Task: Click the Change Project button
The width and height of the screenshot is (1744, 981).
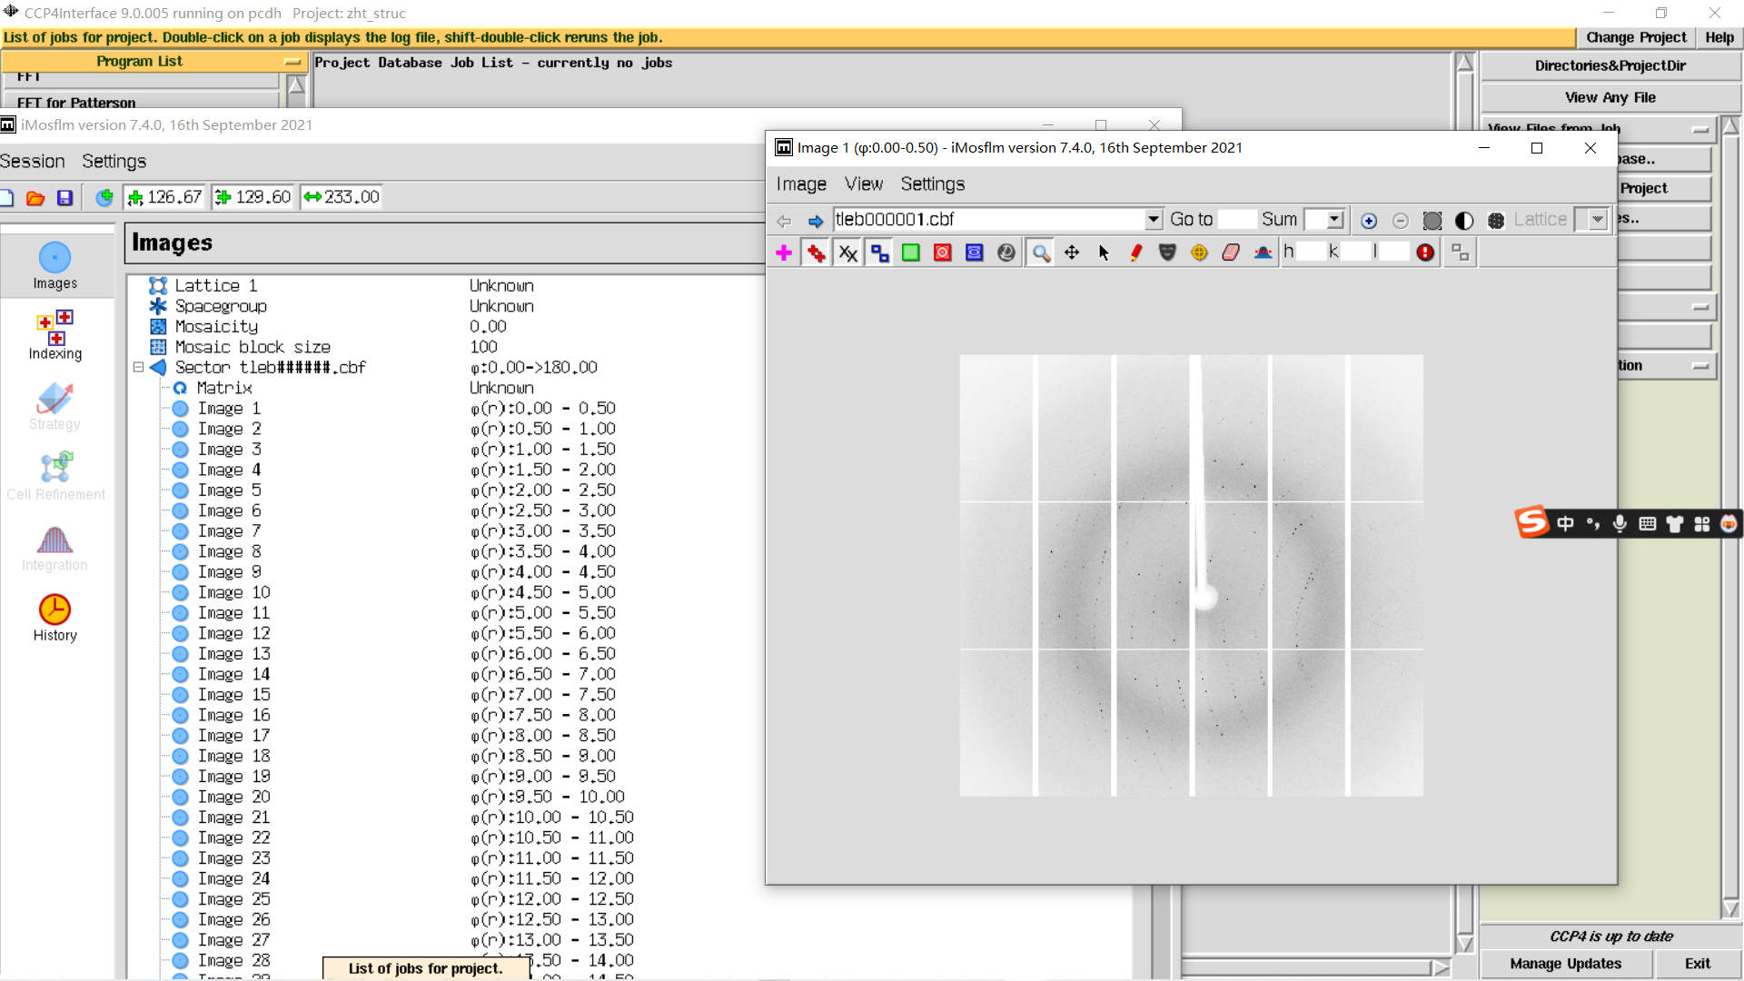Action: pos(1635,37)
